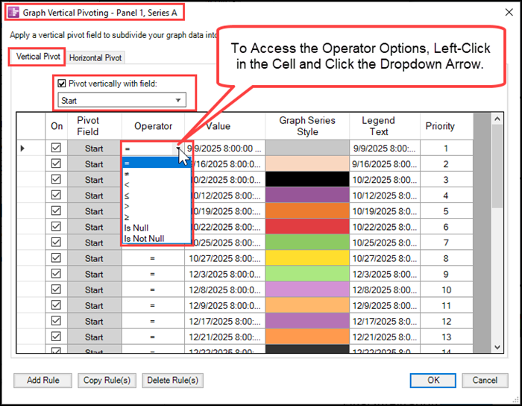
Task: Click the purple series style swatch in row 4
Action: coord(307,196)
